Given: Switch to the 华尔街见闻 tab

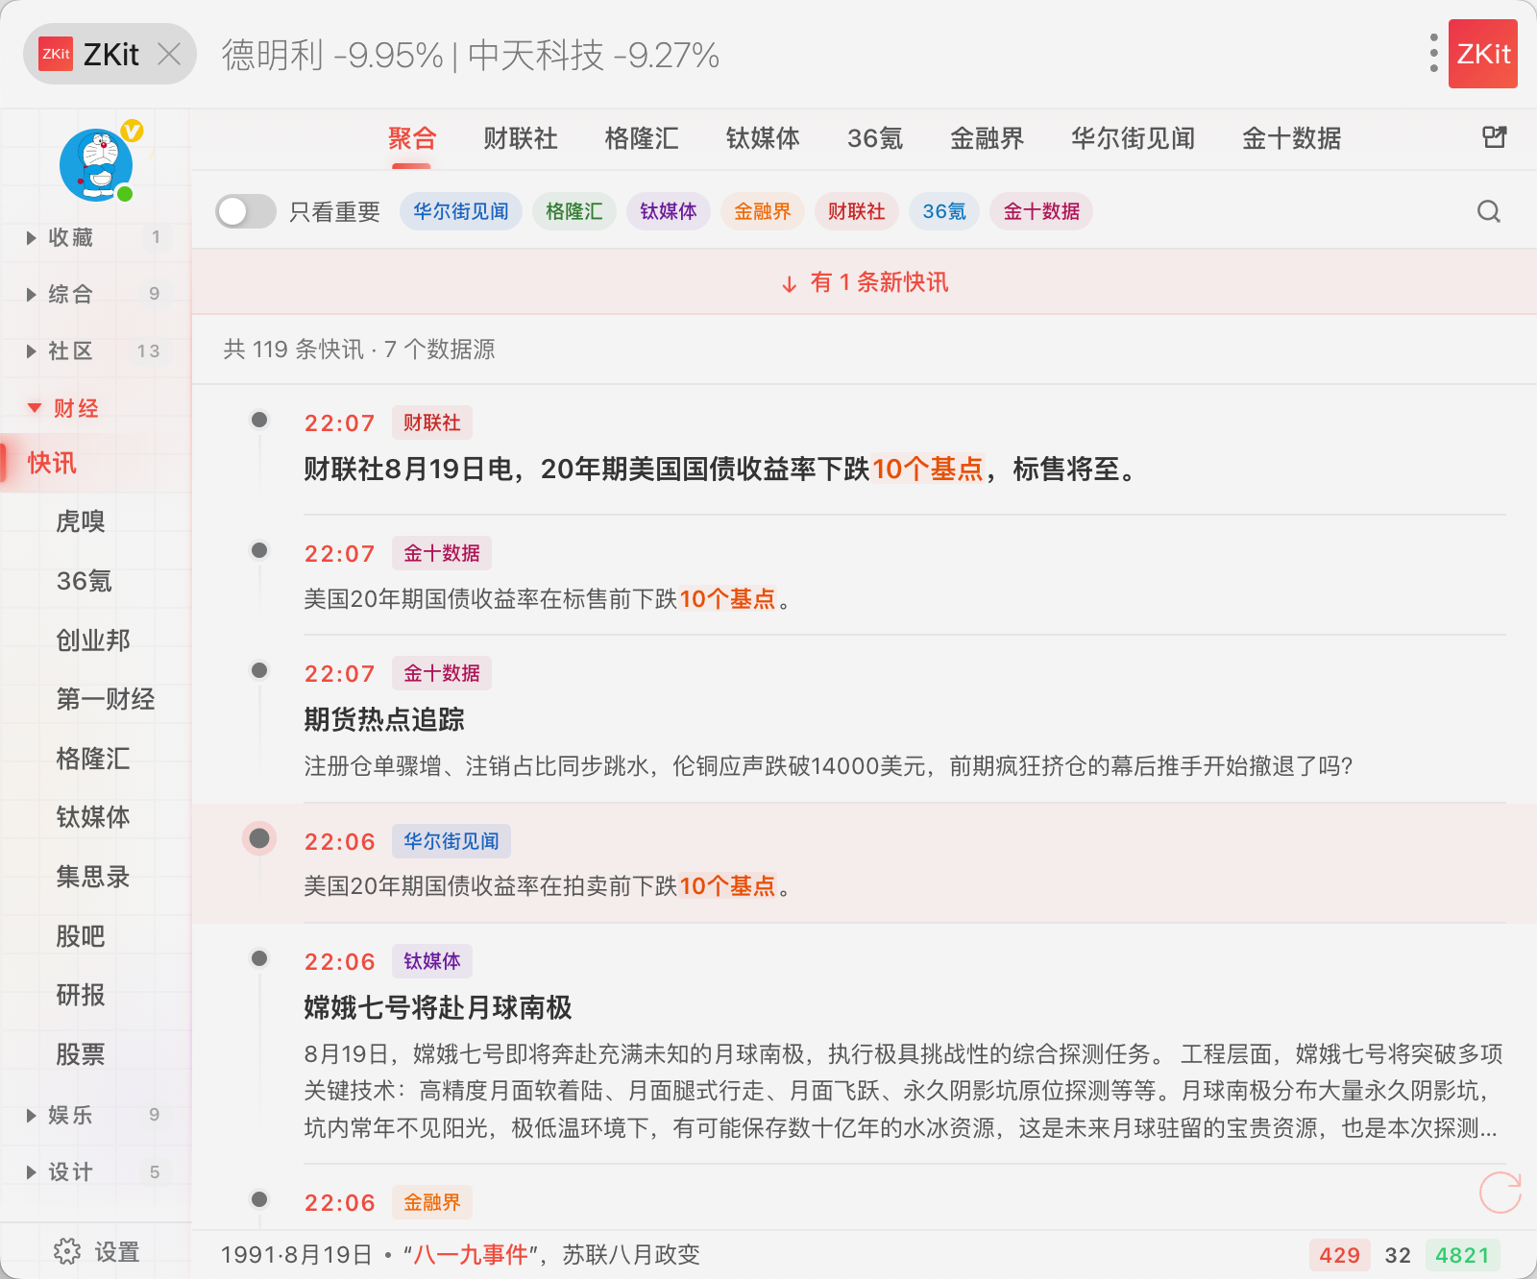Looking at the screenshot, I should (1133, 138).
